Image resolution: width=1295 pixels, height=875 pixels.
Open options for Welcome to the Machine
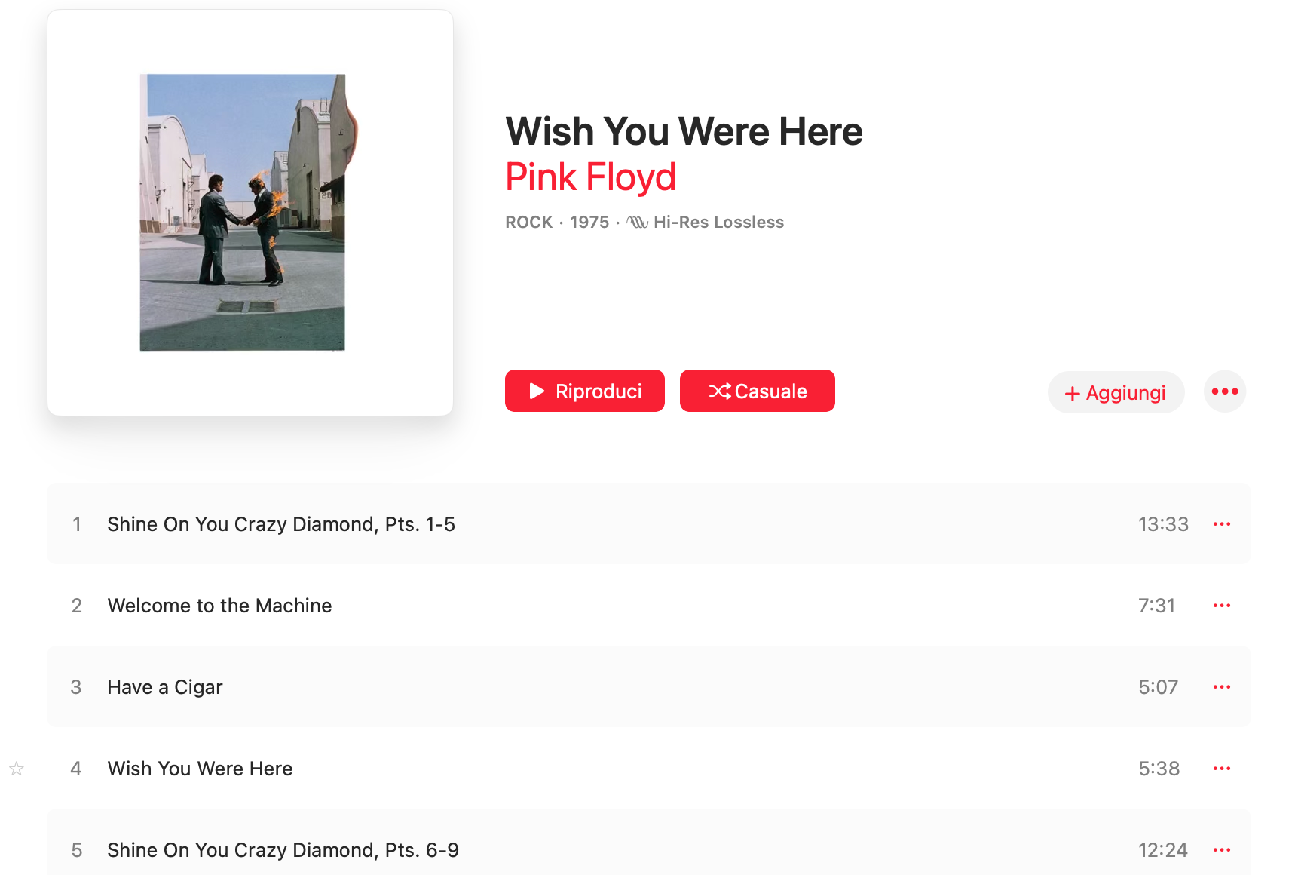1222,605
